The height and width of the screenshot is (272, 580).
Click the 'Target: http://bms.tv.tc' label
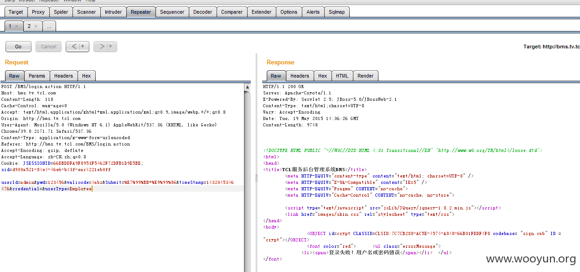pyautogui.click(x=551, y=47)
